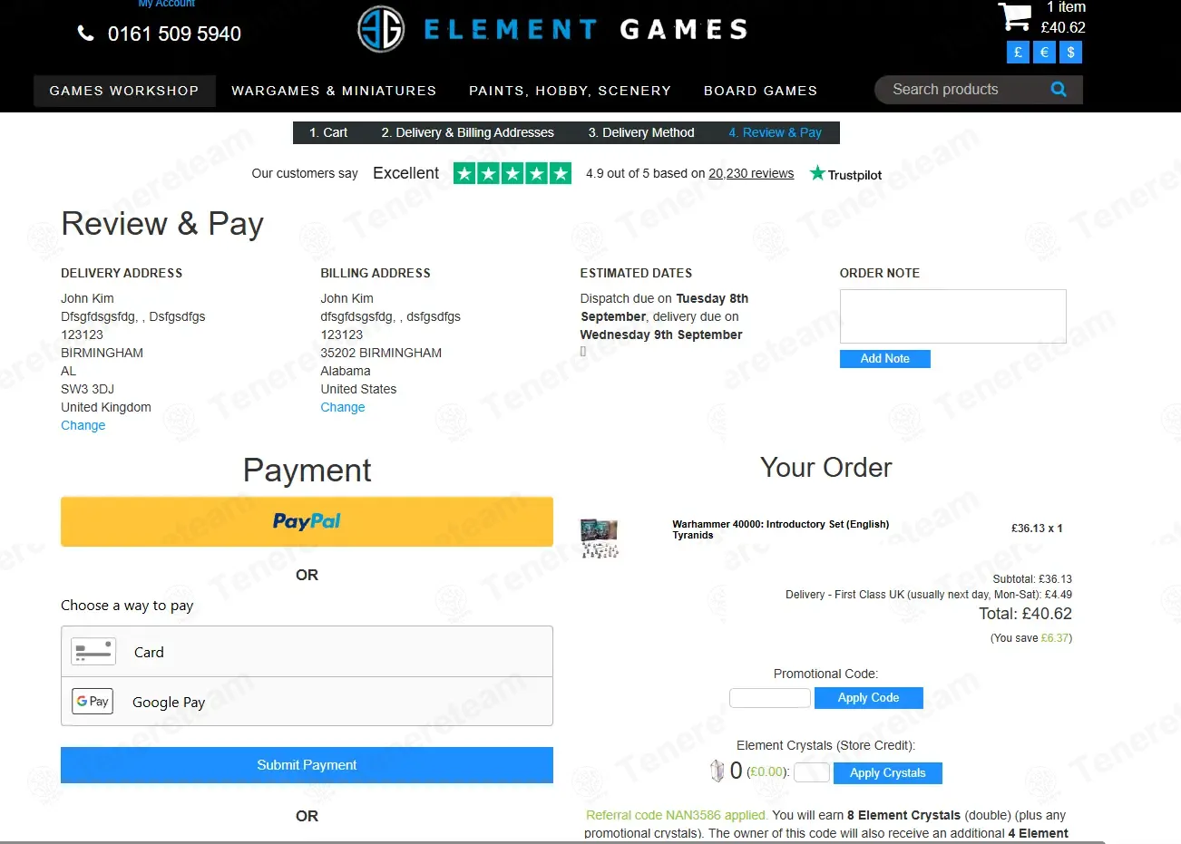The image size is (1181, 844).
Task: Click into the order note text box
Action: [952, 316]
